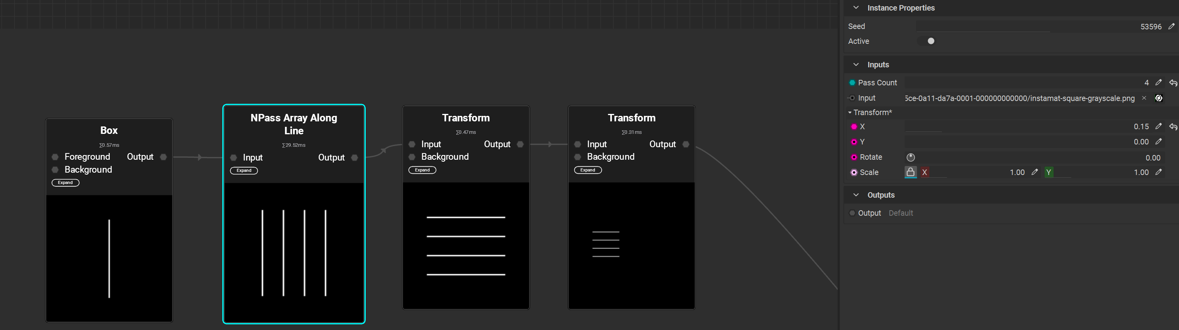
Task: Reset Transform X value with revert arrow
Action: click(x=1173, y=126)
